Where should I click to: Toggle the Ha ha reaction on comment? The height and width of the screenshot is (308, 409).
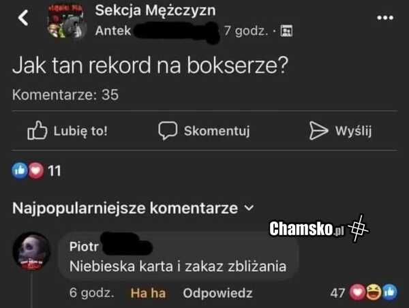click(148, 294)
